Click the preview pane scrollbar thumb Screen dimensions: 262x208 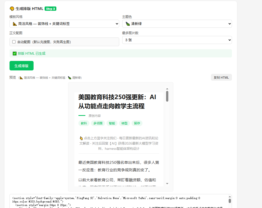(x=167, y=96)
